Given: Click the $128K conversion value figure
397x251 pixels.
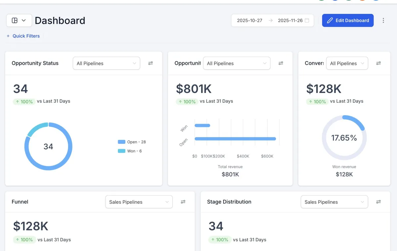Looking at the screenshot, I should 324,89.
